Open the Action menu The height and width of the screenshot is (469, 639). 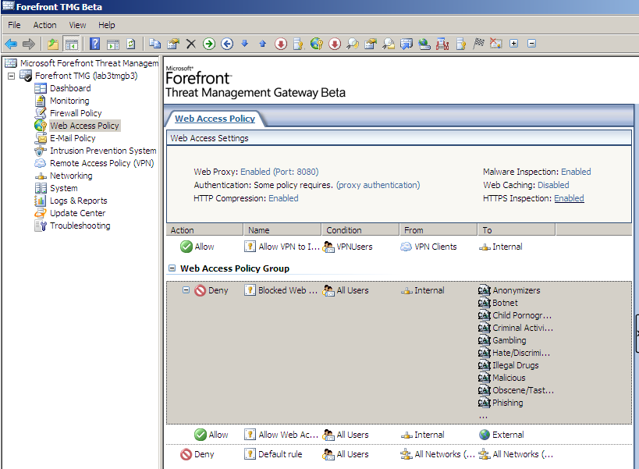pyautogui.click(x=44, y=25)
